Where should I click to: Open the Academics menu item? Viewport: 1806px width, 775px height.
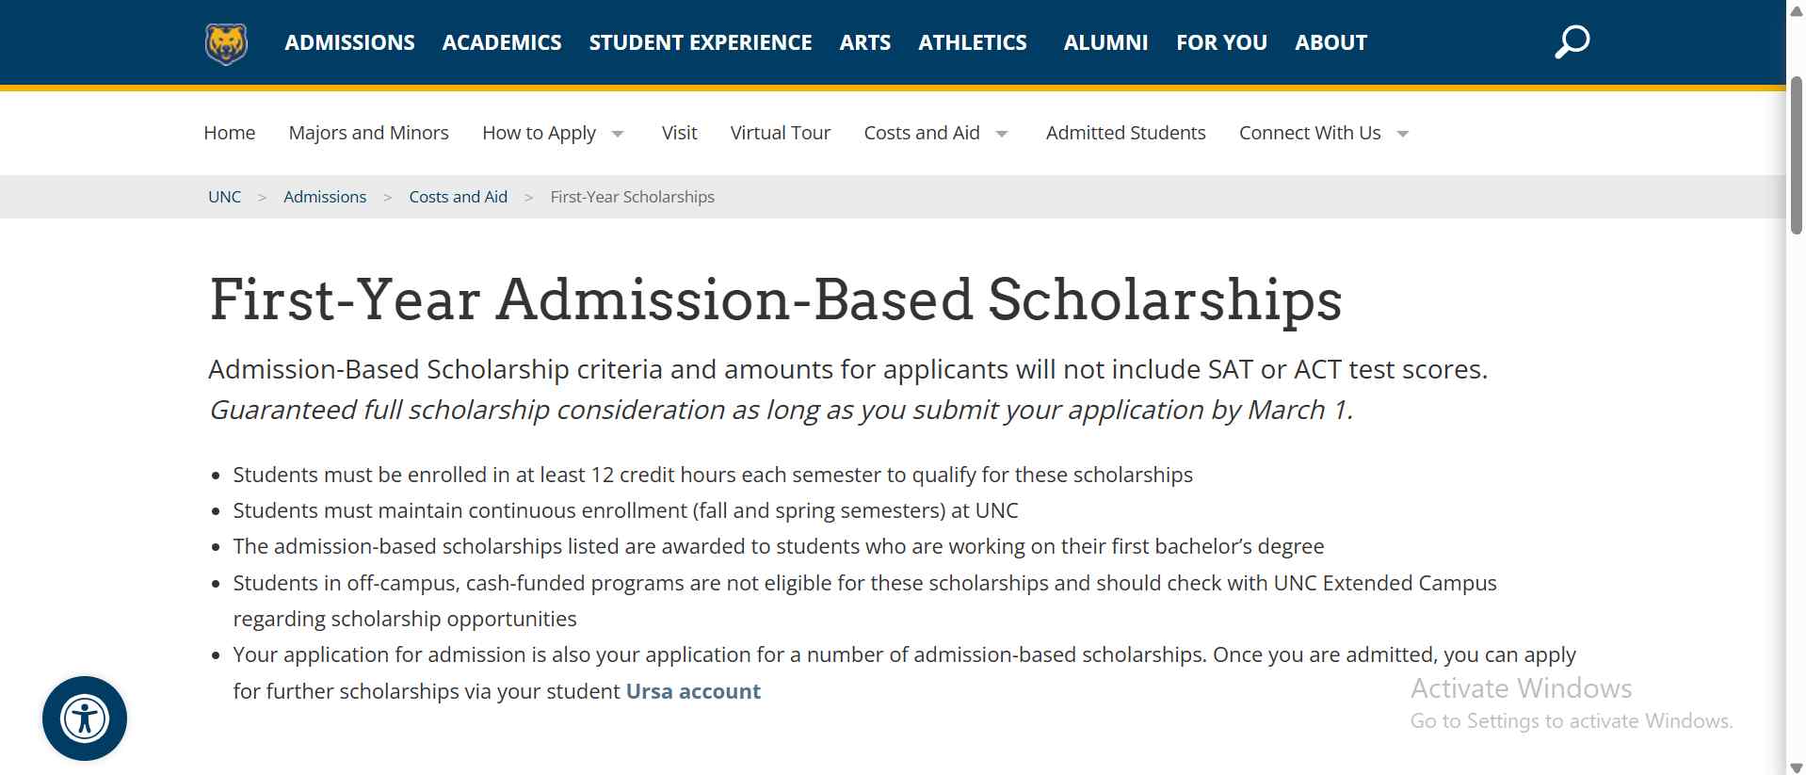pos(501,41)
